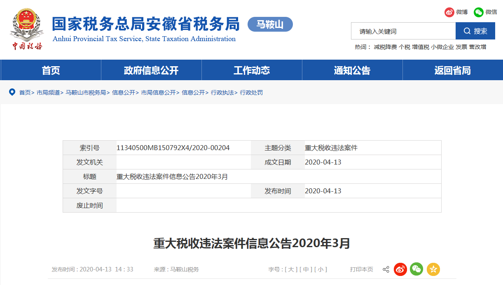Click the location pin breadcrumb icon
The width and height of the screenshot is (503, 285).
click(x=12, y=92)
